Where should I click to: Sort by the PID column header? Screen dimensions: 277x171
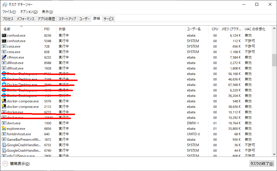pos(47,29)
